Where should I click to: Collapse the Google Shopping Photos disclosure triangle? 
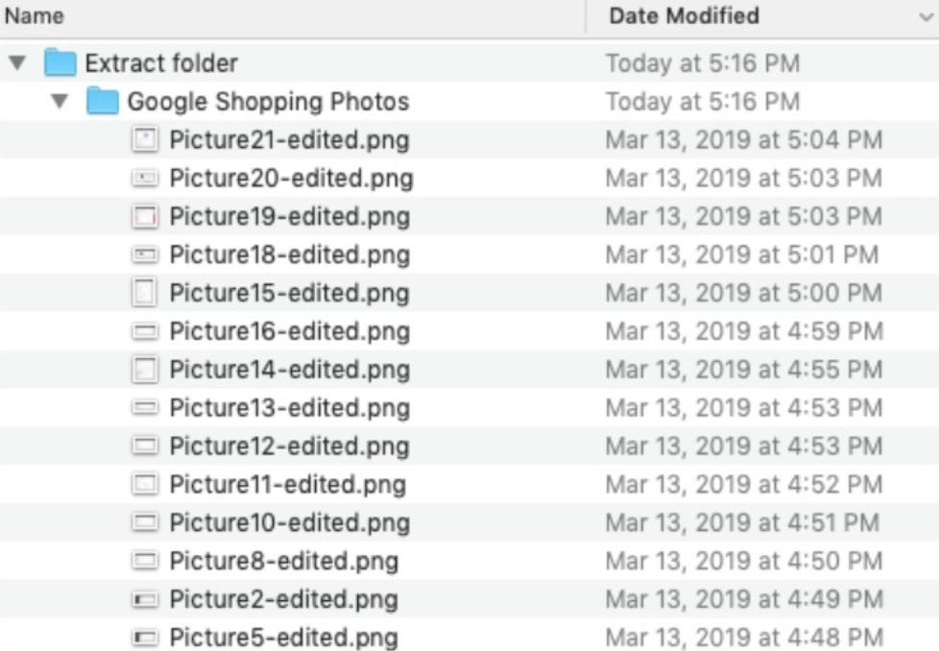[x=60, y=102]
